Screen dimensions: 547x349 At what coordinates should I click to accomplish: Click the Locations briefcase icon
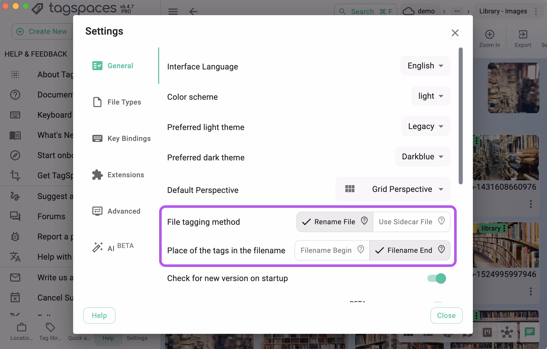[21, 328]
